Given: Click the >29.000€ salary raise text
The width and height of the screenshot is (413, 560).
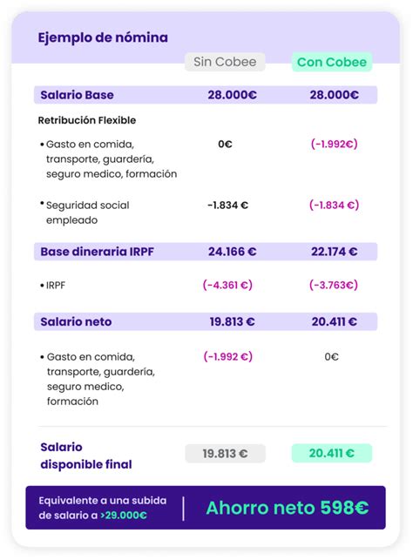Looking at the screenshot, I should (124, 516).
